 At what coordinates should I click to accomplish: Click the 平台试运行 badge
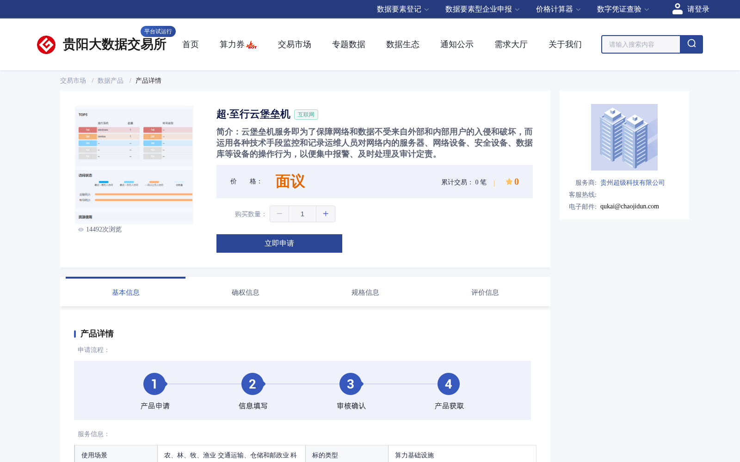(x=158, y=31)
